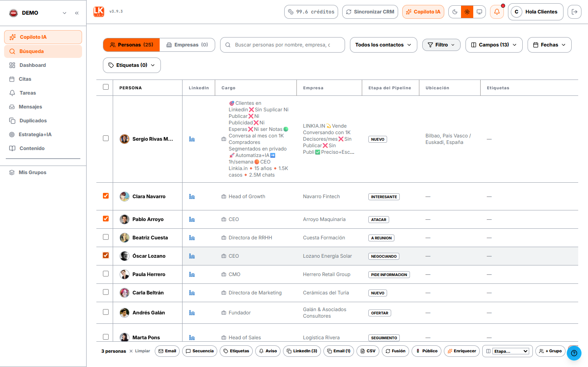
Task: Switch to Personas (25) tab
Action: click(x=131, y=45)
